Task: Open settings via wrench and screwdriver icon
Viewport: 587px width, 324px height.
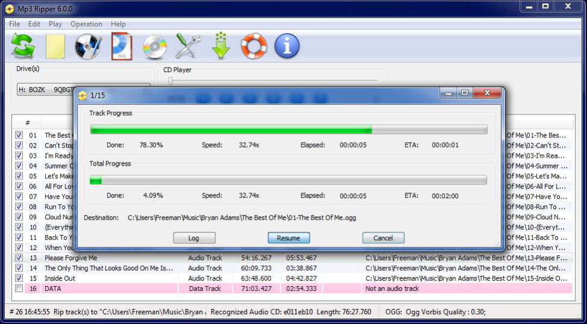Action: [x=188, y=46]
